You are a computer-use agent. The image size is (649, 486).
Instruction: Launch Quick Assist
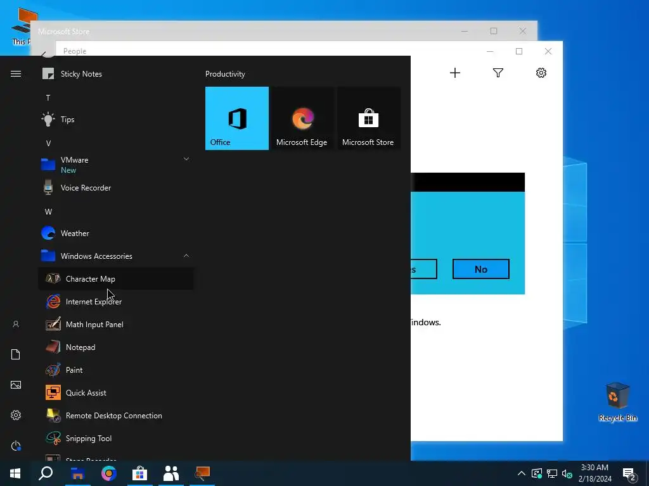coord(116,392)
